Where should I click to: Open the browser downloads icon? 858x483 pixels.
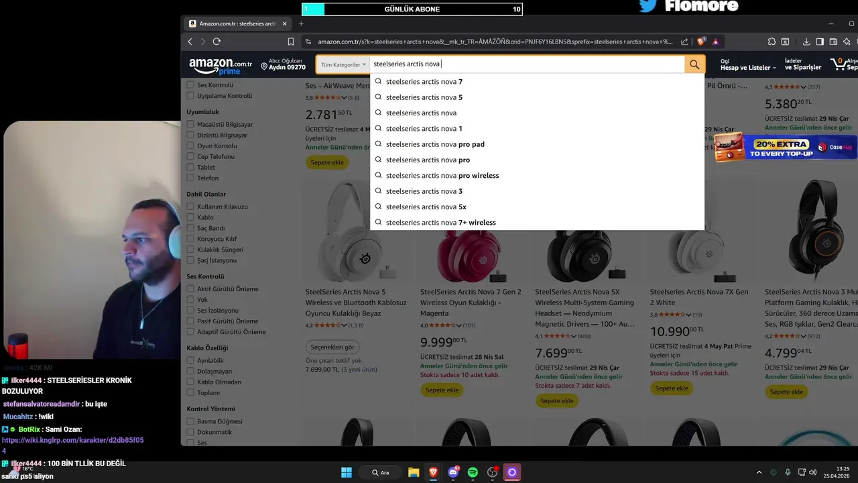(x=806, y=42)
